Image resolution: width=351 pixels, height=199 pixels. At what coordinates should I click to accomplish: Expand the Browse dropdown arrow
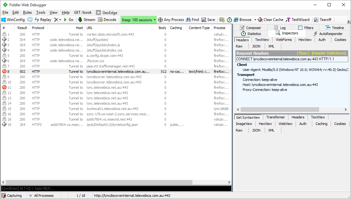[x=255, y=20]
